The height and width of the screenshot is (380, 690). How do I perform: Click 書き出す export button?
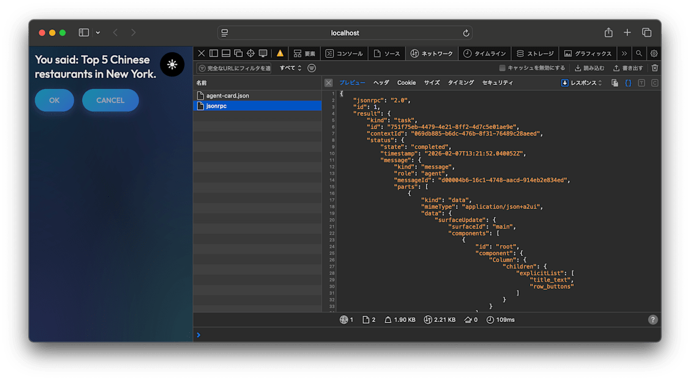(x=628, y=68)
